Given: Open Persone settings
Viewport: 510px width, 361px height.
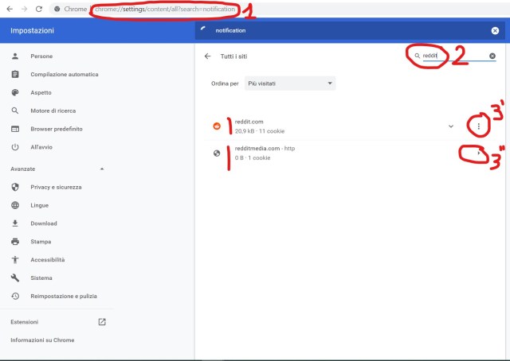Looking at the screenshot, I should pos(41,56).
